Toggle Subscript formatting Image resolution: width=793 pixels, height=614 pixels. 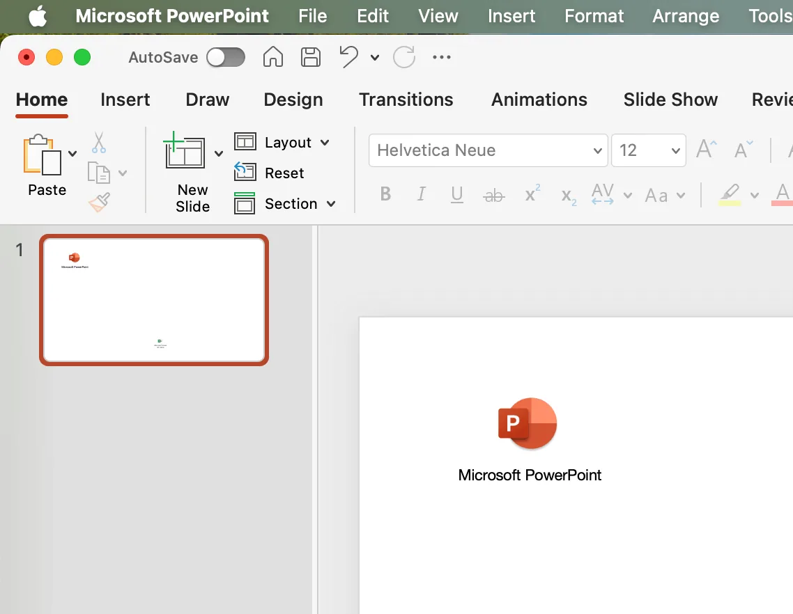[569, 196]
